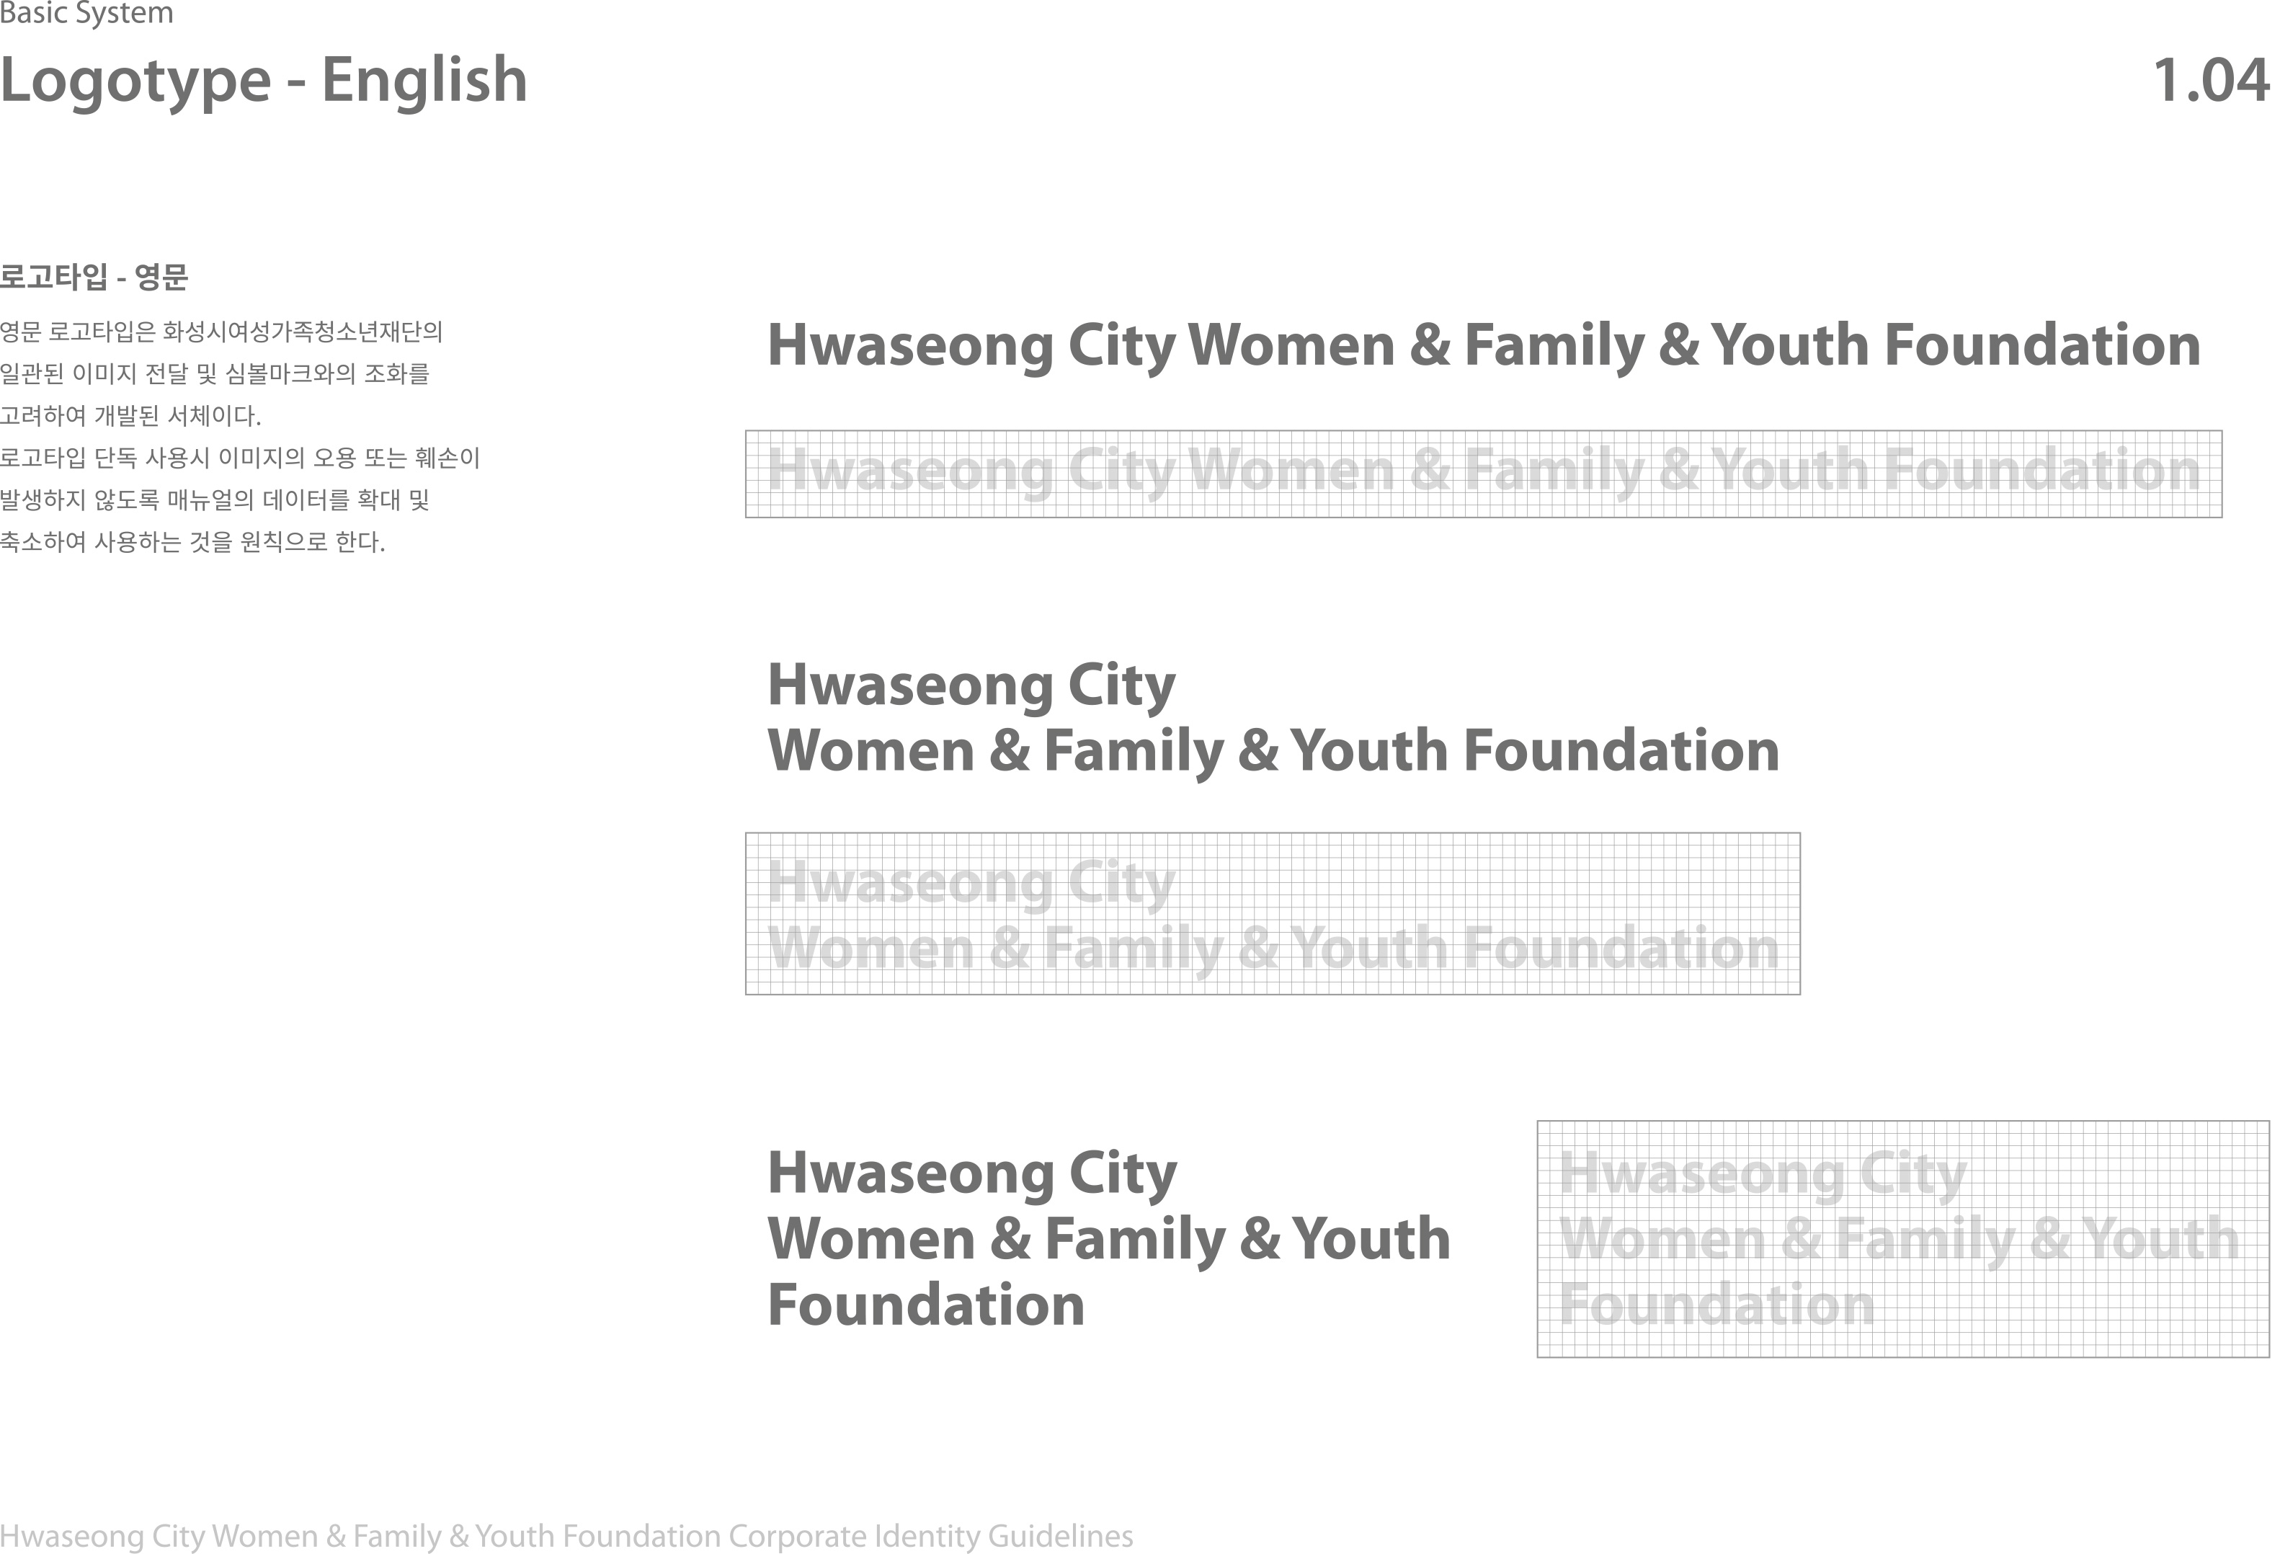Click the three-line logotype grid diagram

point(1902,1238)
